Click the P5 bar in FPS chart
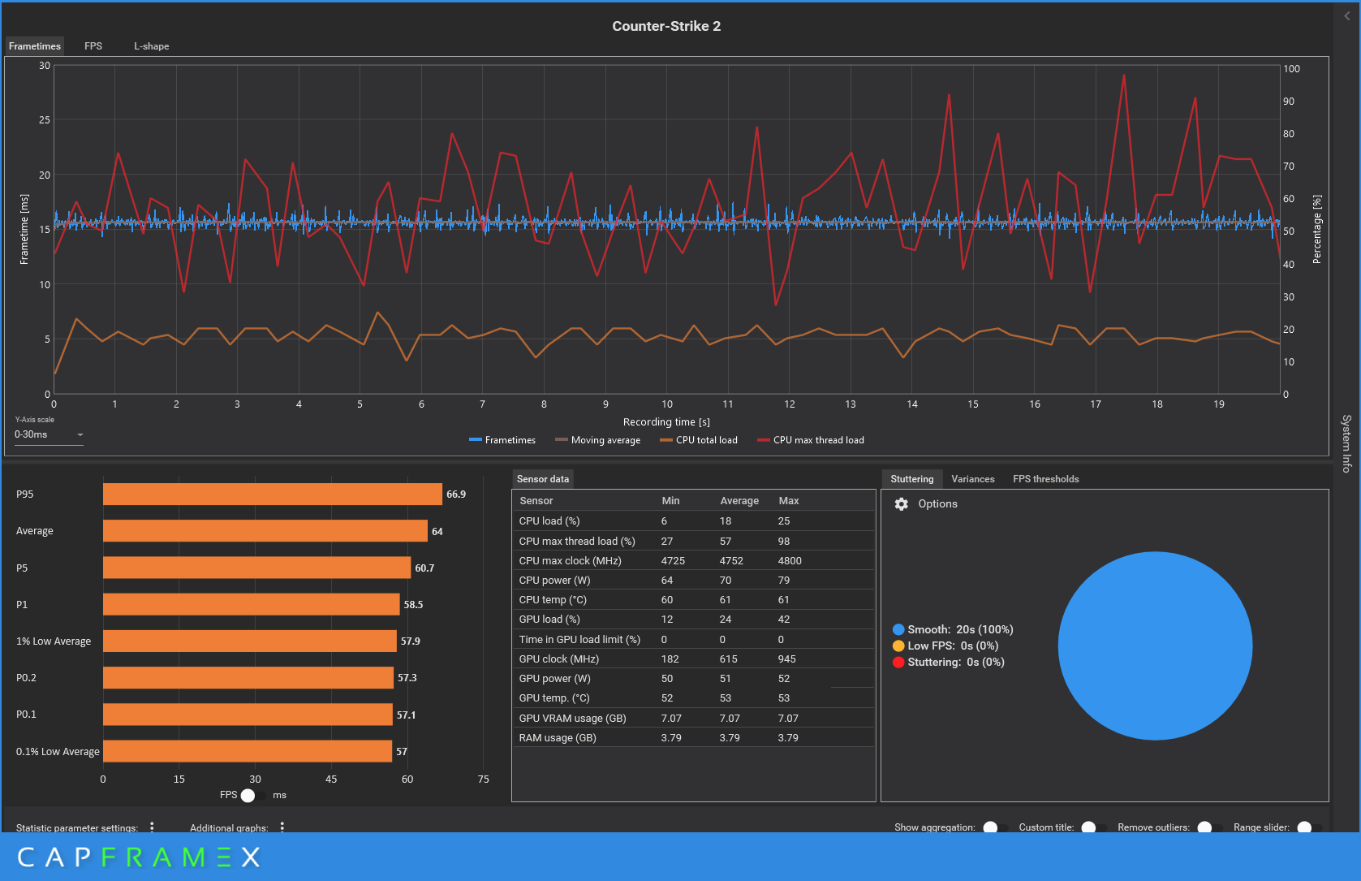Viewport: 1361px width, 881px height. click(x=256, y=568)
